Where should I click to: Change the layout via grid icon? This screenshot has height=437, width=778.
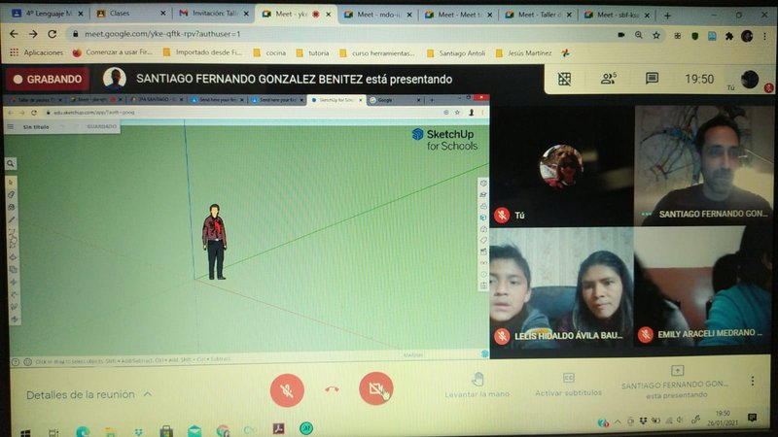564,79
